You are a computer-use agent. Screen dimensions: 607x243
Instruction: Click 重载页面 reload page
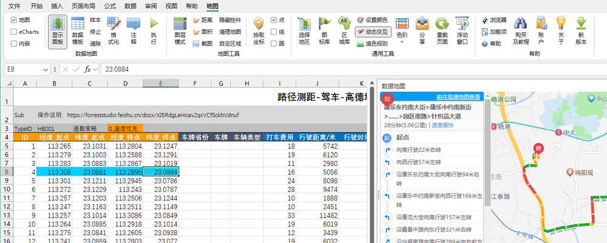[x=442, y=32]
